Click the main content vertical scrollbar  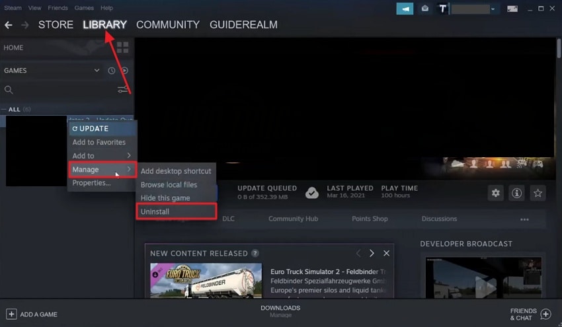[559, 48]
